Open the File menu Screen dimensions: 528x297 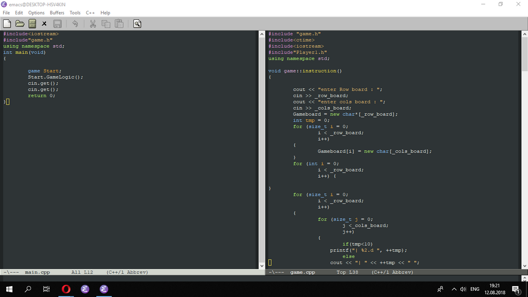[x=6, y=13]
